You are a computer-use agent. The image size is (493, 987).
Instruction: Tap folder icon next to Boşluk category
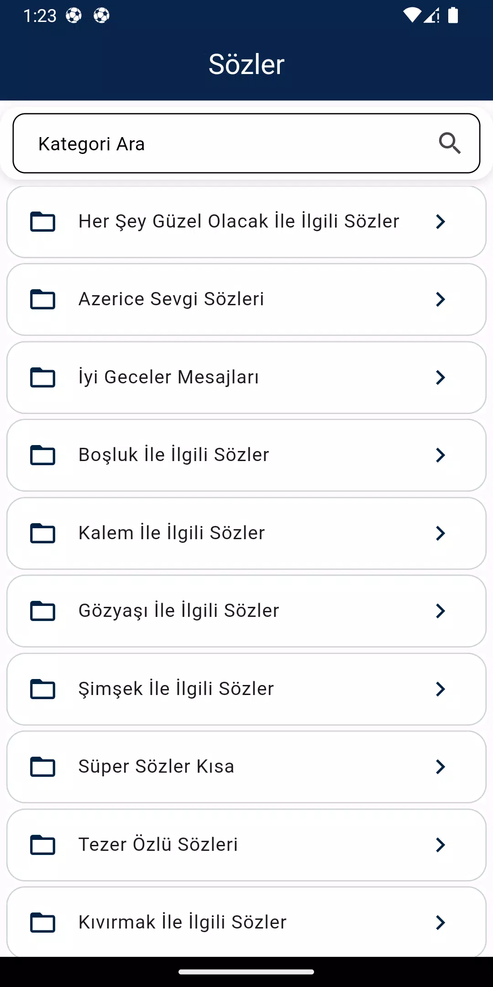(43, 455)
